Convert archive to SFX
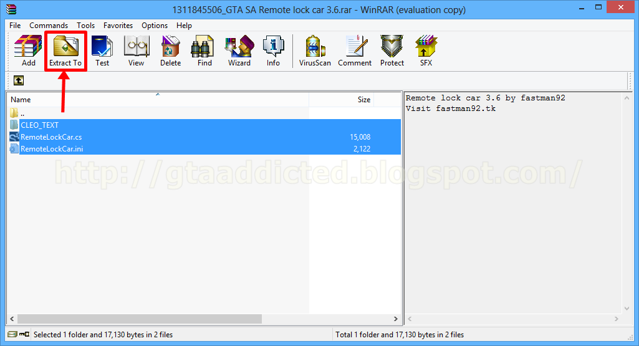Viewport: 639px width, 346px height. [x=426, y=50]
